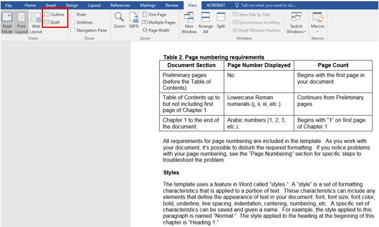Expand the Switch Windows dropdown
Screen dimensions: 379x227
(x=296, y=23)
